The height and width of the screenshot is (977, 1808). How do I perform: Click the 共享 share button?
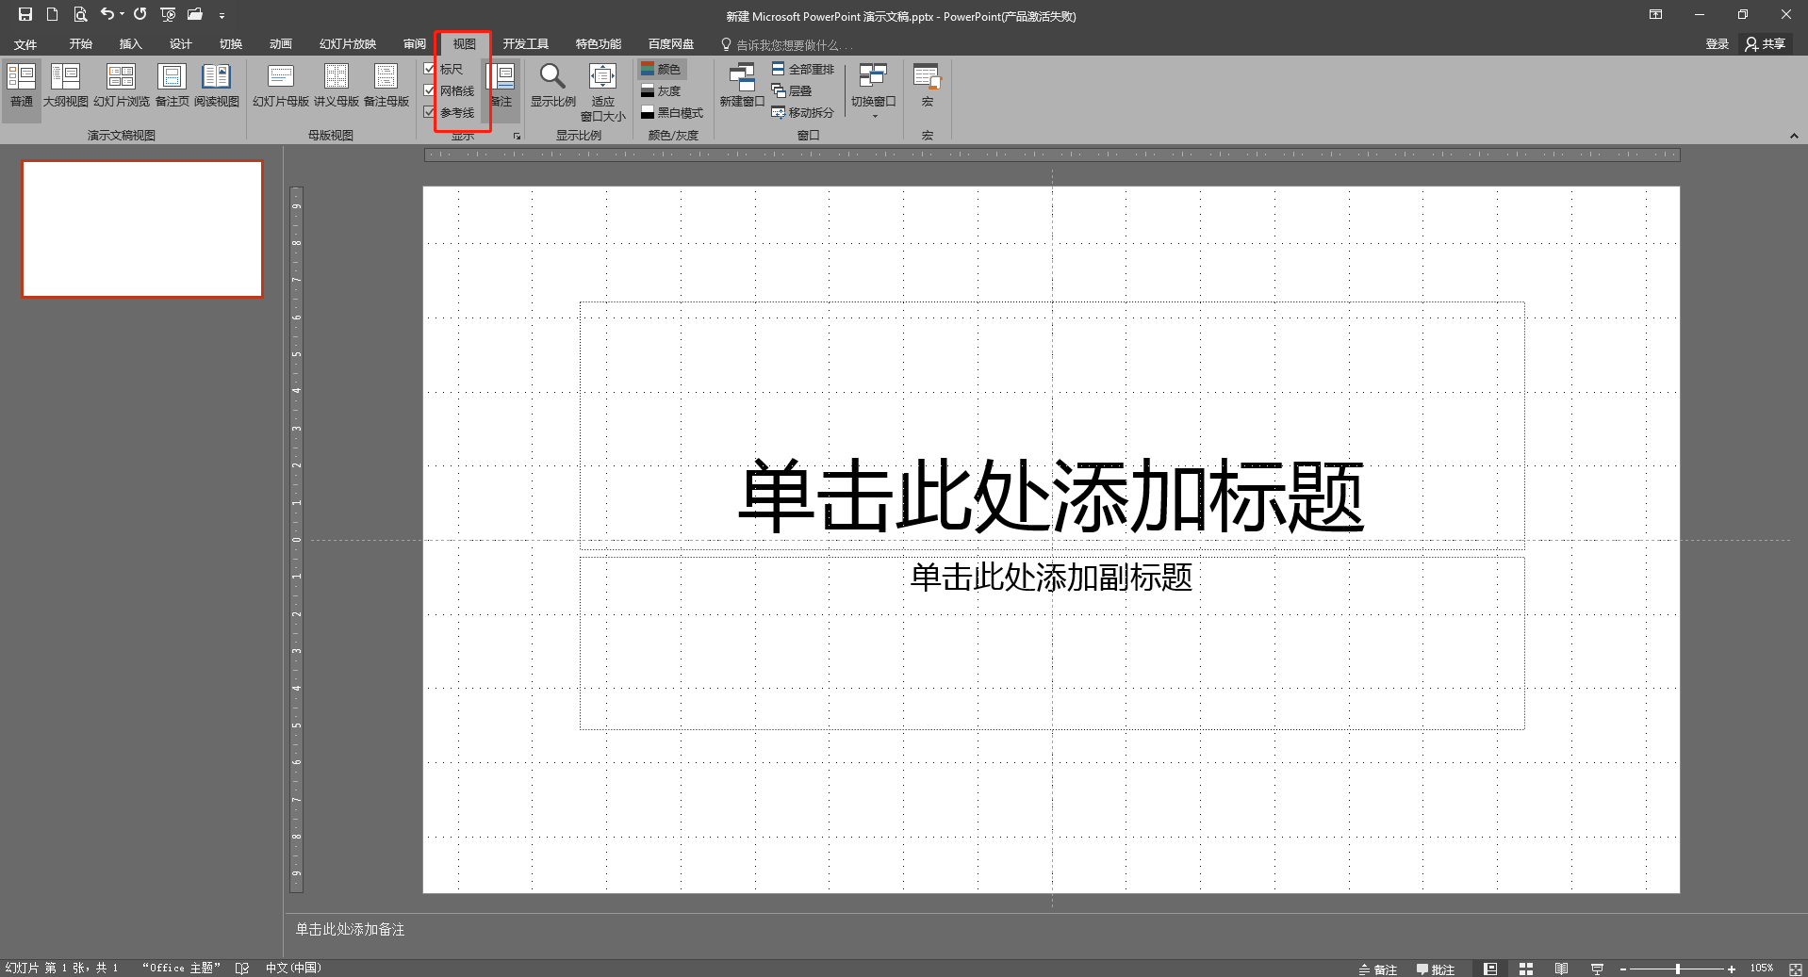pos(1767,44)
